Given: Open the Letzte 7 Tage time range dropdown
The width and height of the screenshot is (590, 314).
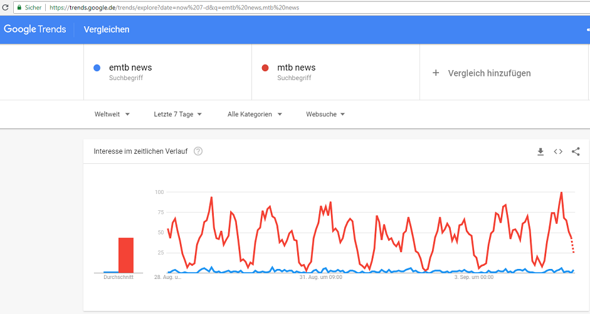Looking at the screenshot, I should 178,114.
